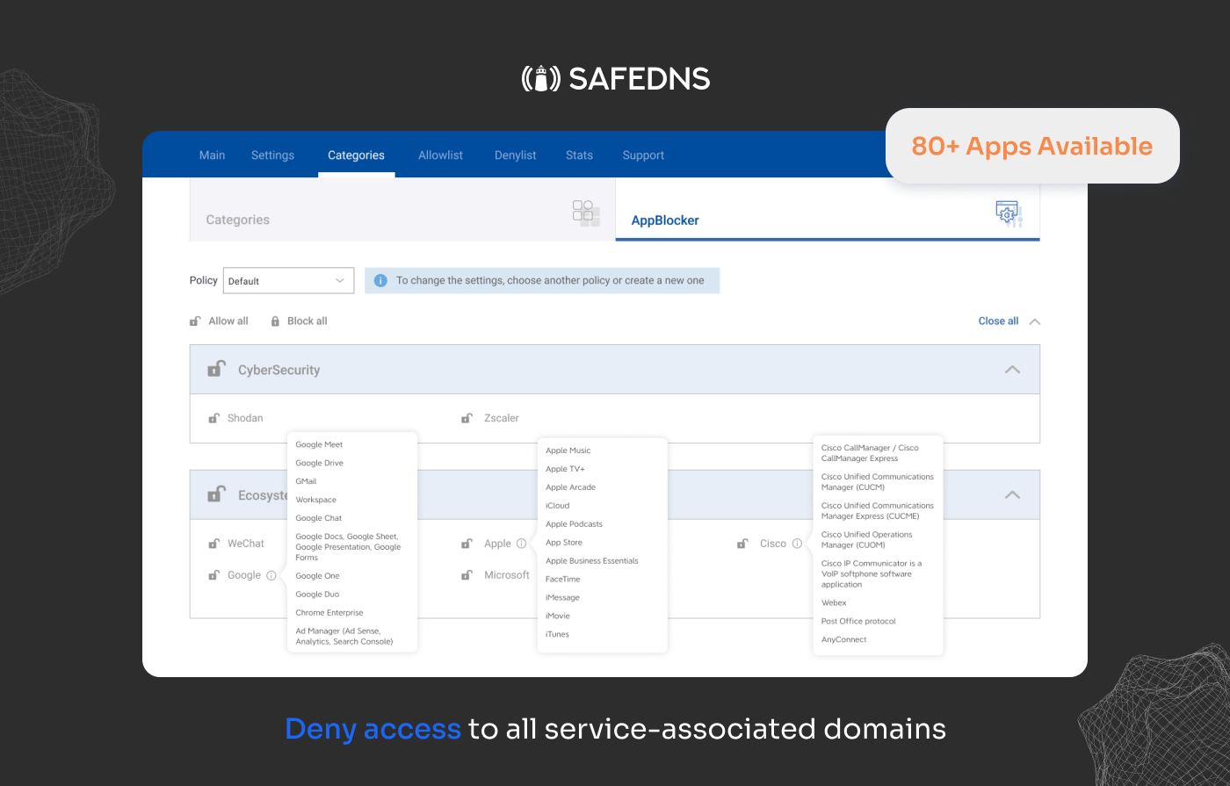The width and height of the screenshot is (1230, 786).
Task: Click the info icon in the policy hint banner
Action: point(380,280)
